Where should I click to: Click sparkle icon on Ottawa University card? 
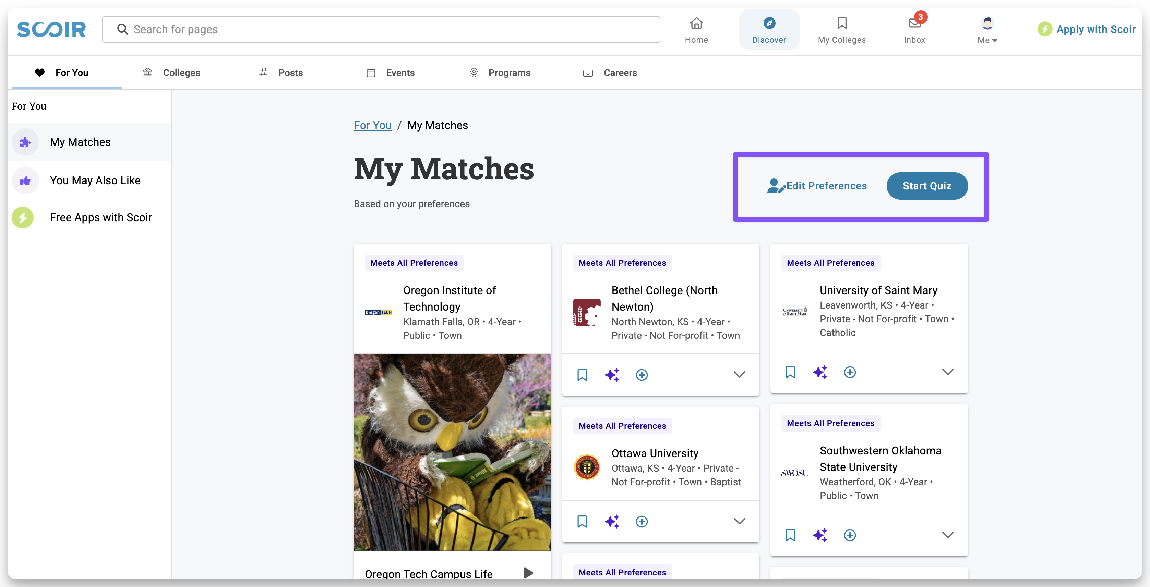[612, 522]
